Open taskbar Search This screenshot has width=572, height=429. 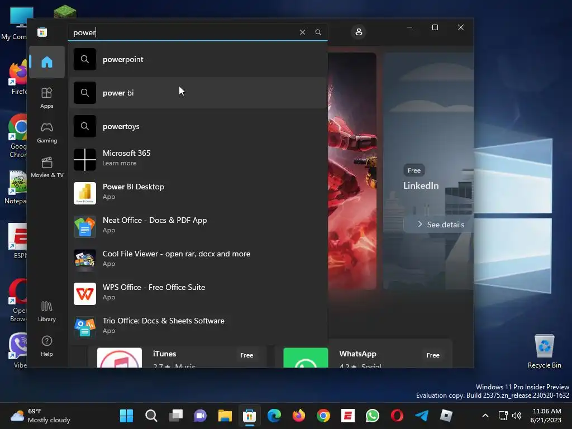pos(151,416)
